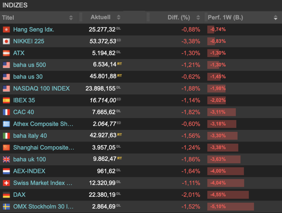
Task: Click the red performance bar for OMX Stockholm
Action: [x=231, y=206]
